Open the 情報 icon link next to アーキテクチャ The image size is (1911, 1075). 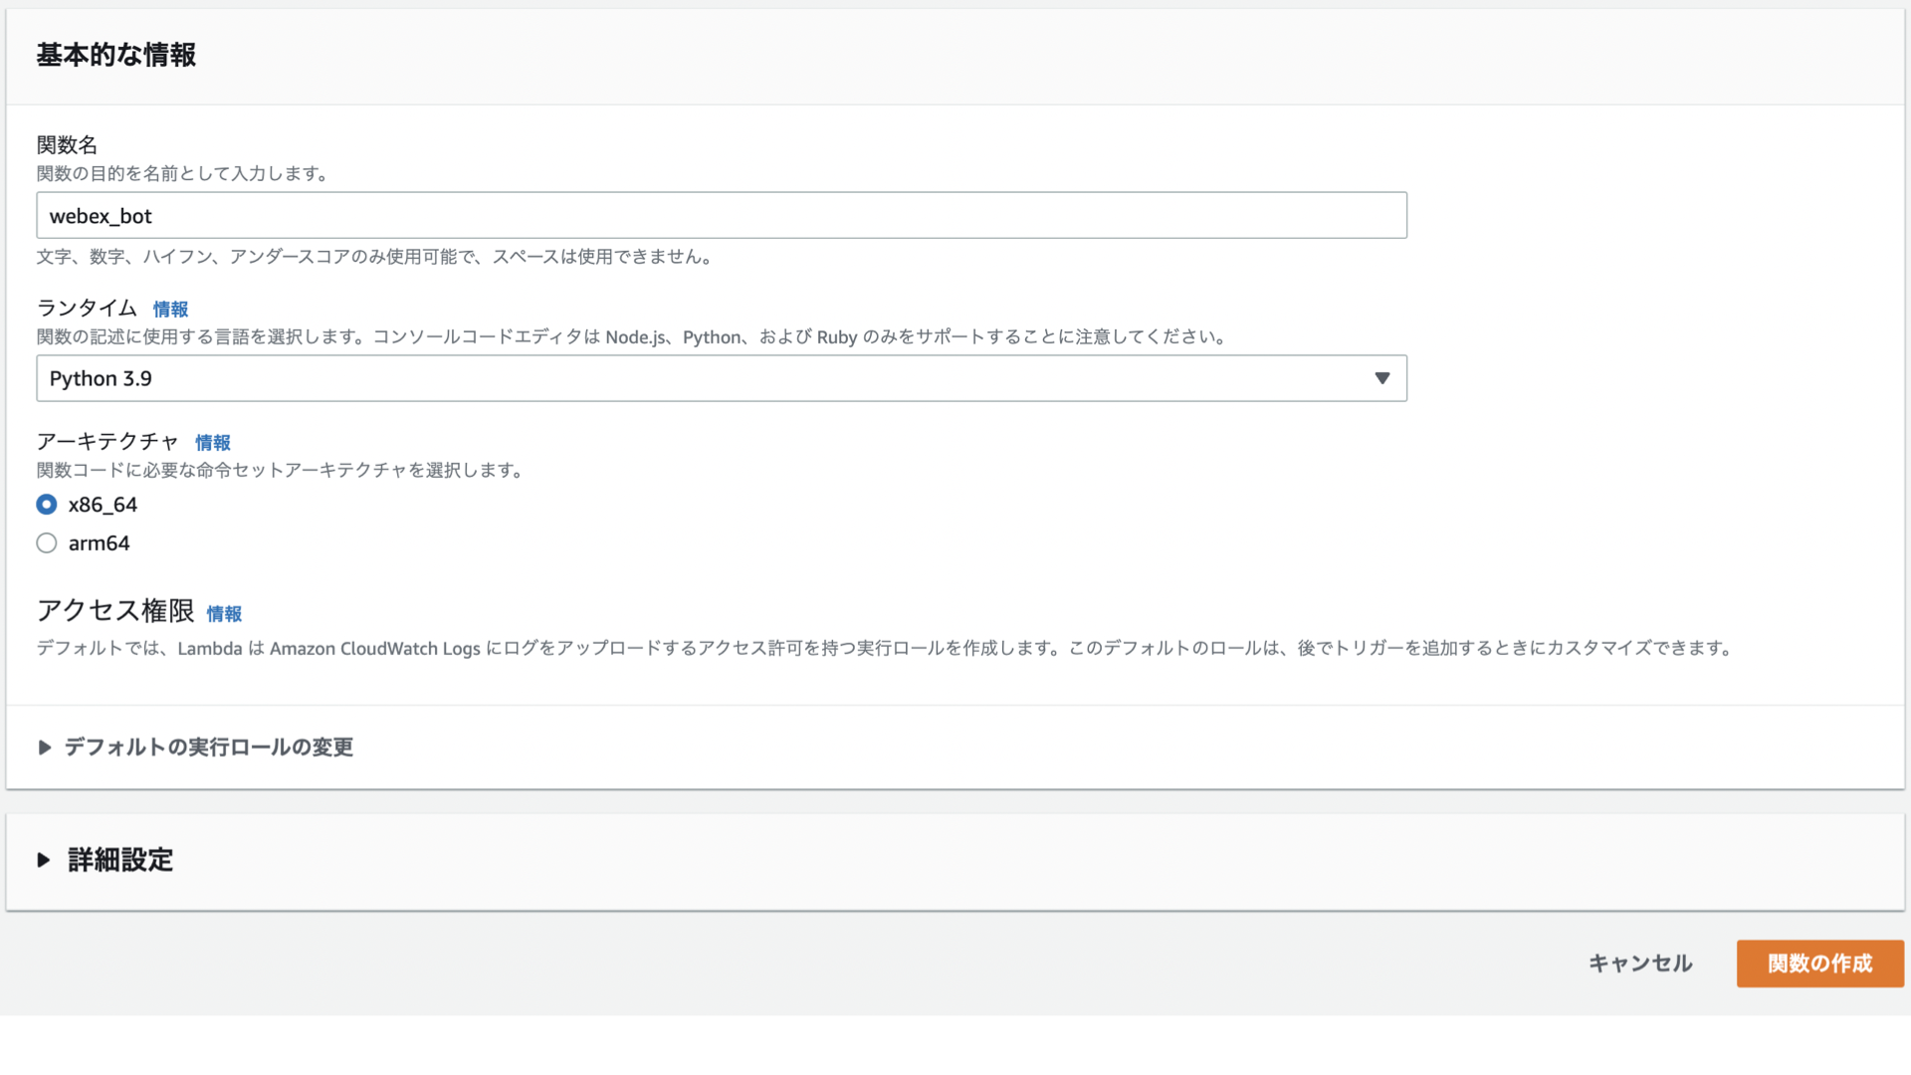[212, 443]
